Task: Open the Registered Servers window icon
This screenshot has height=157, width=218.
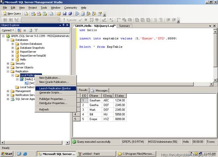Action: click(77, 14)
